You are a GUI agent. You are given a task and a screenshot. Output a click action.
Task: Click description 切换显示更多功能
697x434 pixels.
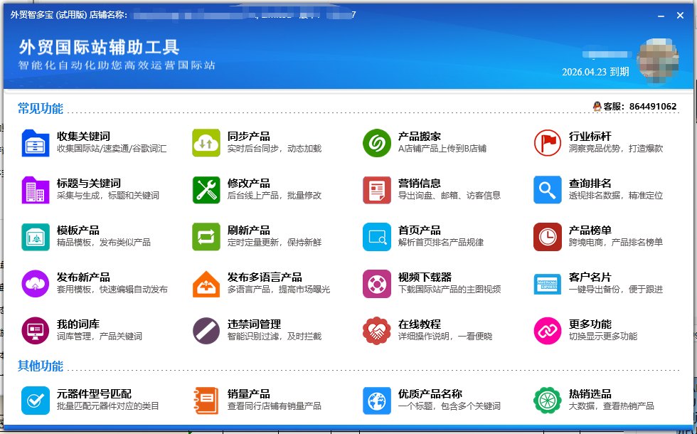click(x=603, y=337)
